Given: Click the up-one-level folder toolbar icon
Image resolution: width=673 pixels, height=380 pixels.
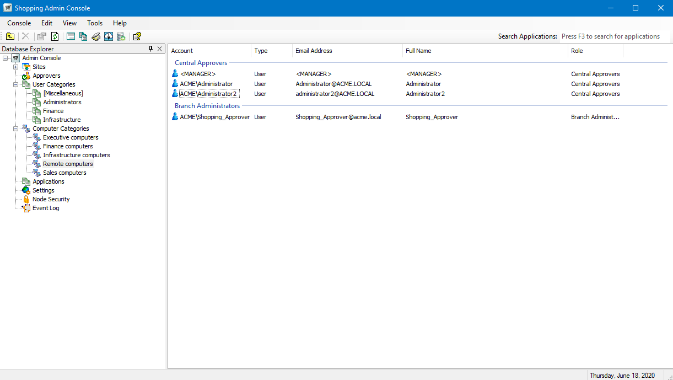Looking at the screenshot, I should click(10, 36).
